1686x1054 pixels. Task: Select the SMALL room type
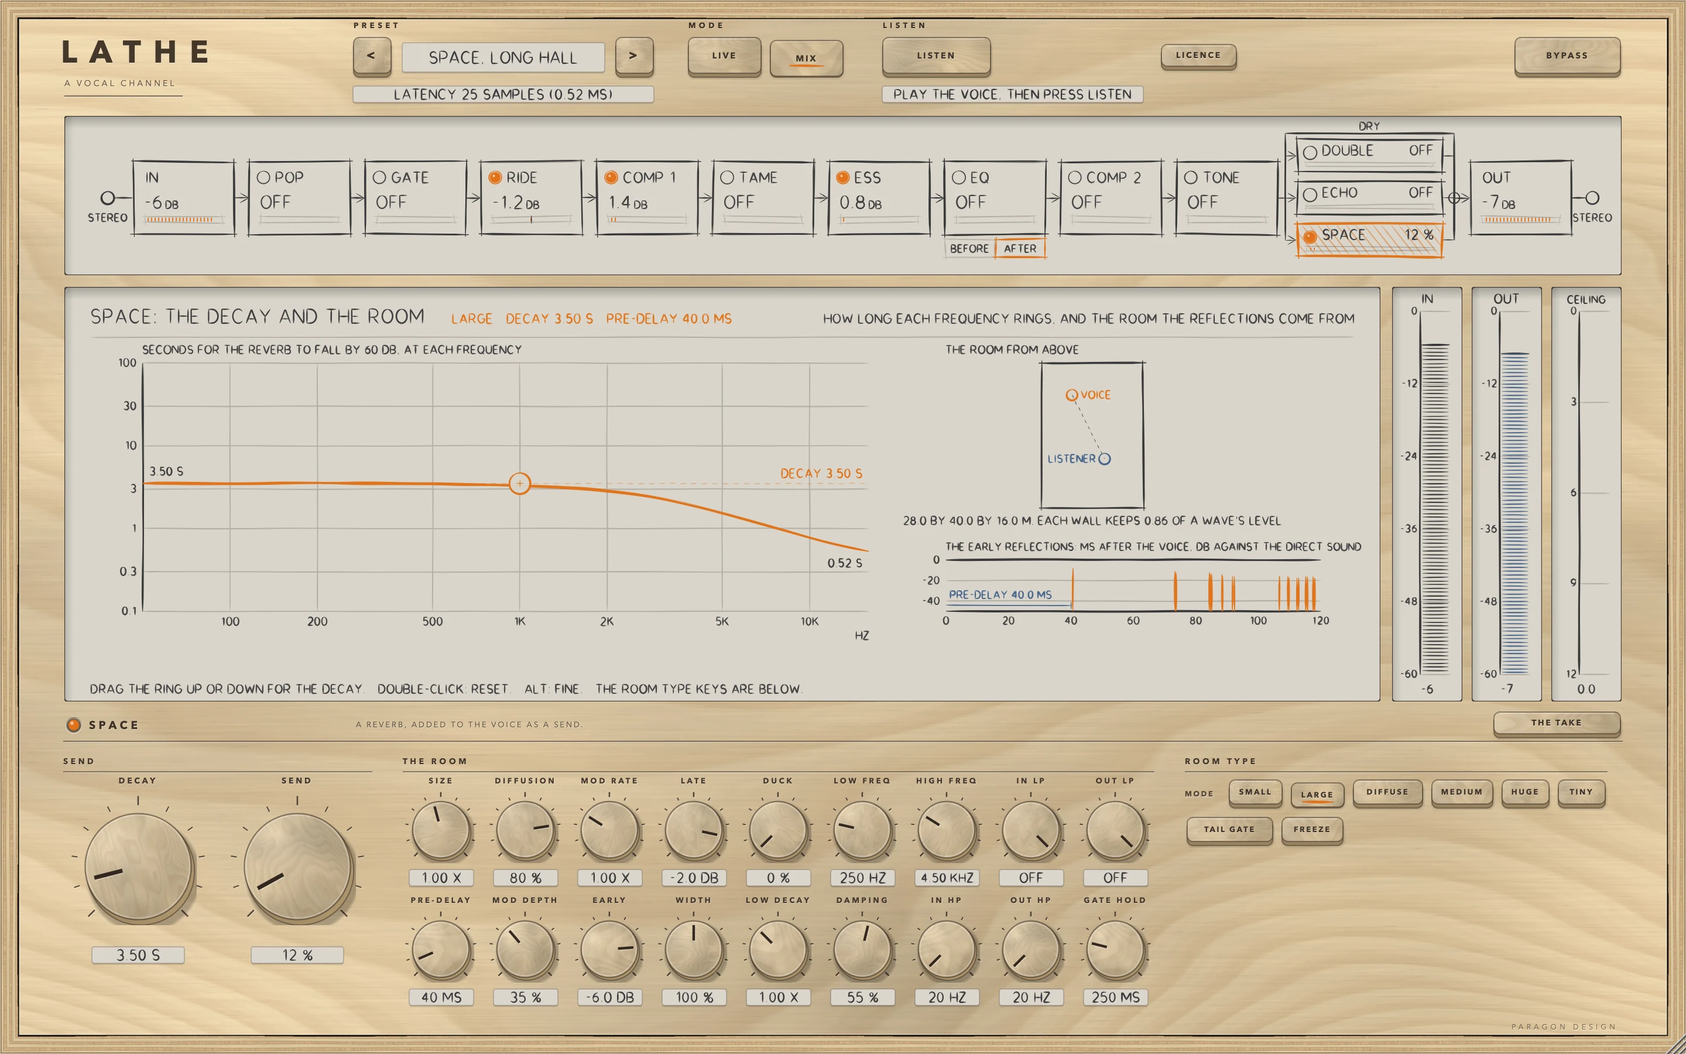pyautogui.click(x=1256, y=793)
